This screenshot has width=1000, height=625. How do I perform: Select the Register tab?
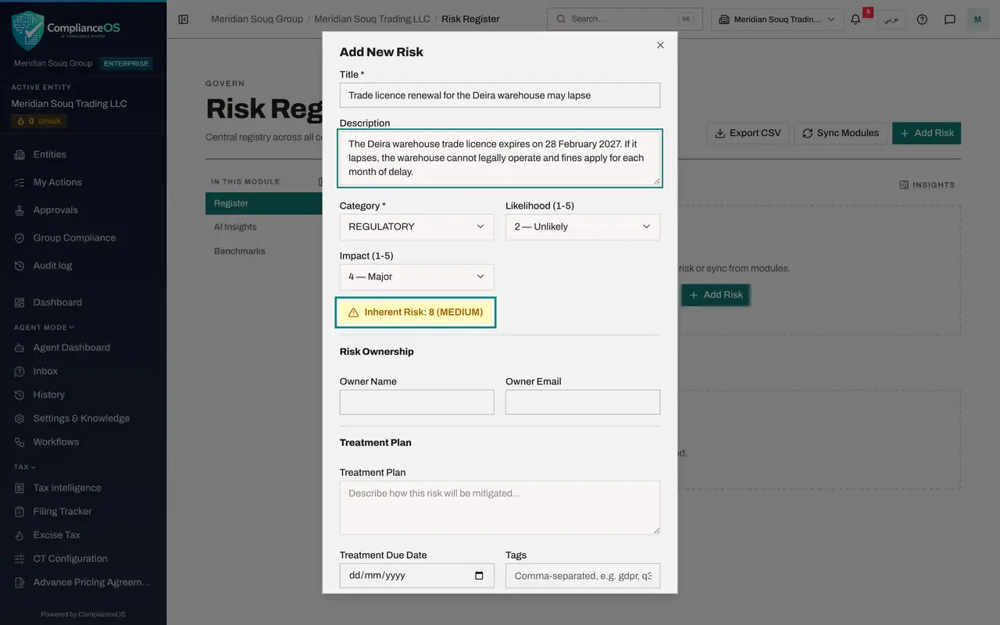click(264, 203)
